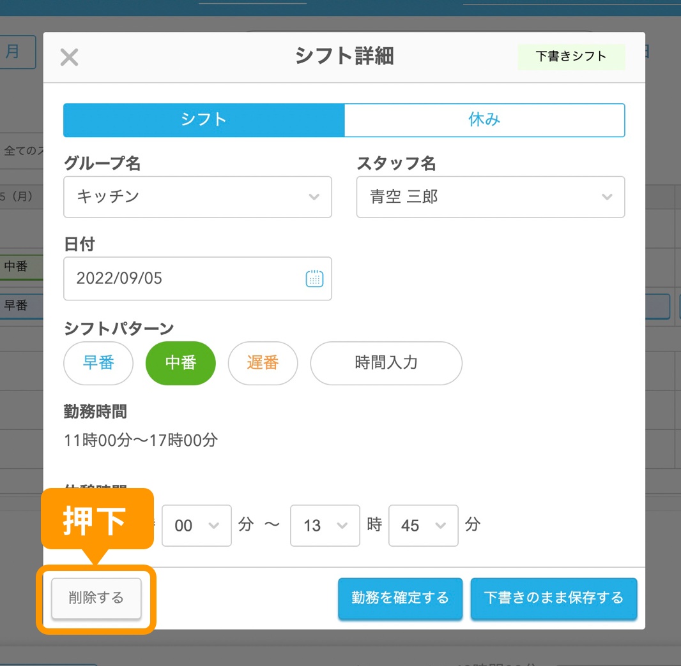This screenshot has height=666, width=681.
Task: Save draft via 下書きのまま保存する button
Action: [x=553, y=598]
